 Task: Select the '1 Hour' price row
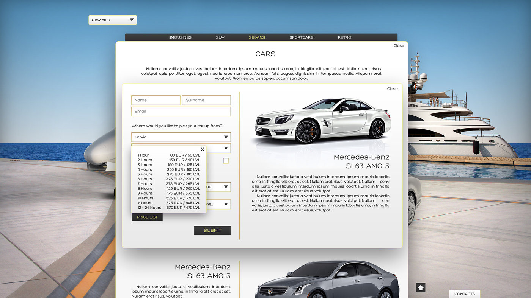coord(169,155)
